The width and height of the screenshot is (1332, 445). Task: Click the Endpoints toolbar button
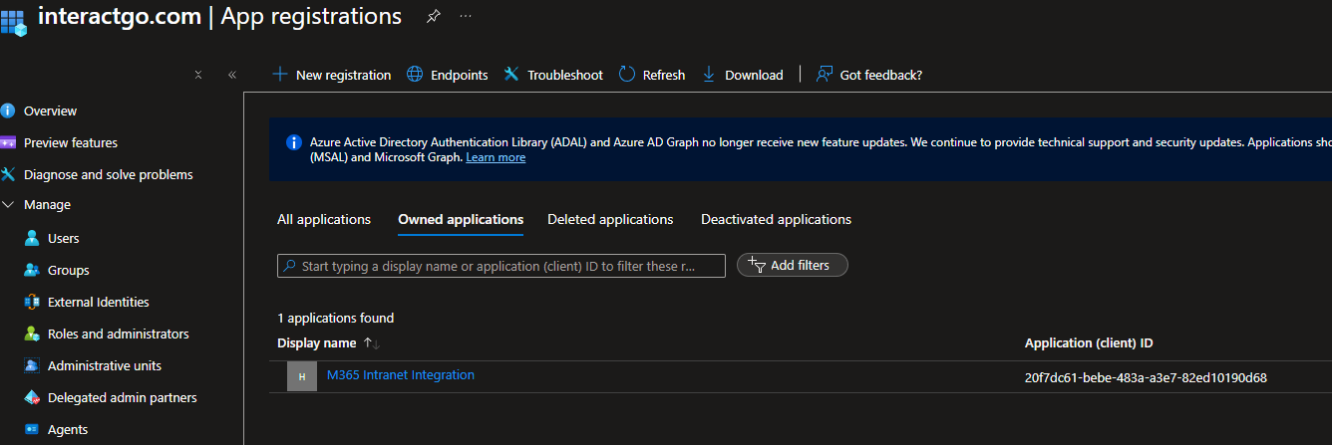[x=448, y=75]
